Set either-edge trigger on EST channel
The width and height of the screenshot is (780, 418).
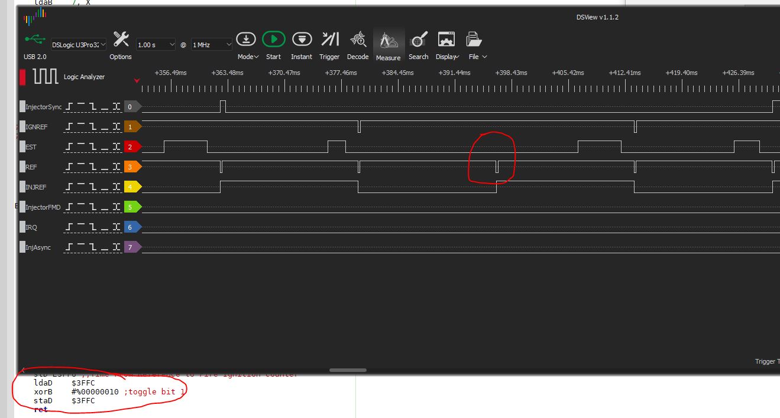(116, 147)
